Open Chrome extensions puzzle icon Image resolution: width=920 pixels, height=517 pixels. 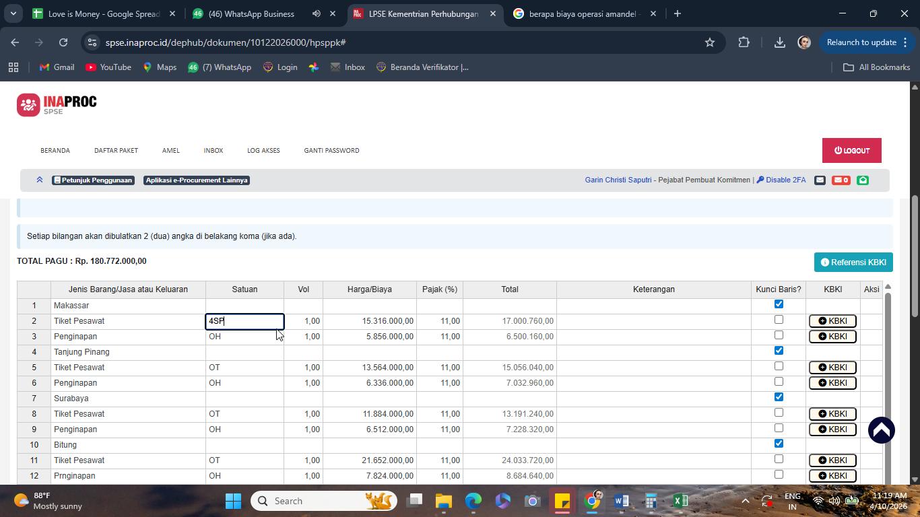(744, 42)
